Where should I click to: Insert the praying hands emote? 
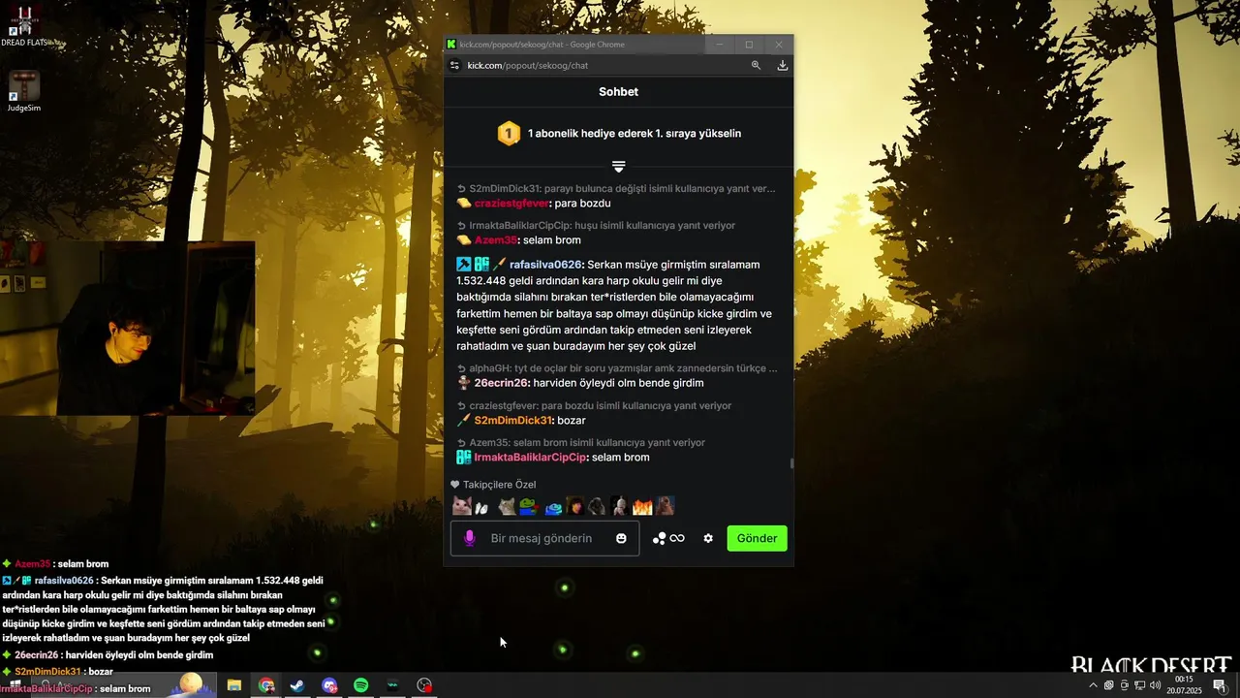[481, 506]
